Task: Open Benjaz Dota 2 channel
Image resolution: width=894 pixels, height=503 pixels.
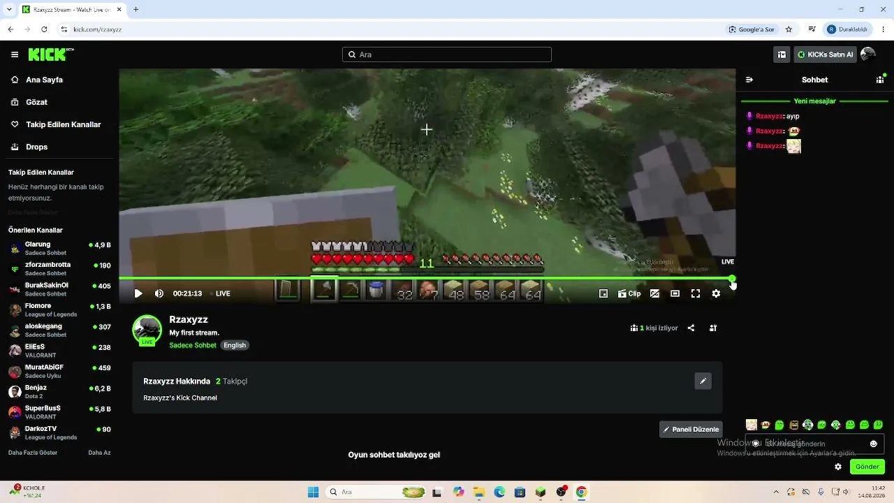Action: [x=59, y=391]
